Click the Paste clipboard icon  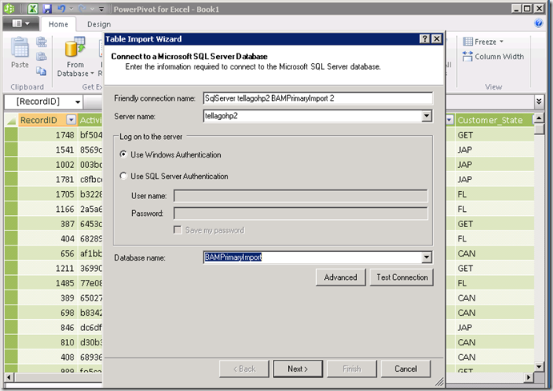point(20,48)
